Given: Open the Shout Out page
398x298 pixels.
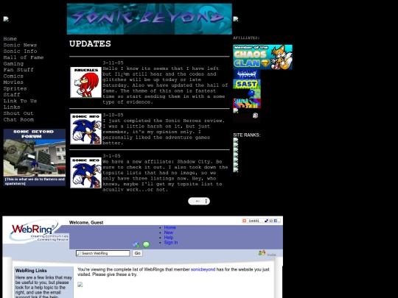Looking at the screenshot, I should tap(18, 113).
